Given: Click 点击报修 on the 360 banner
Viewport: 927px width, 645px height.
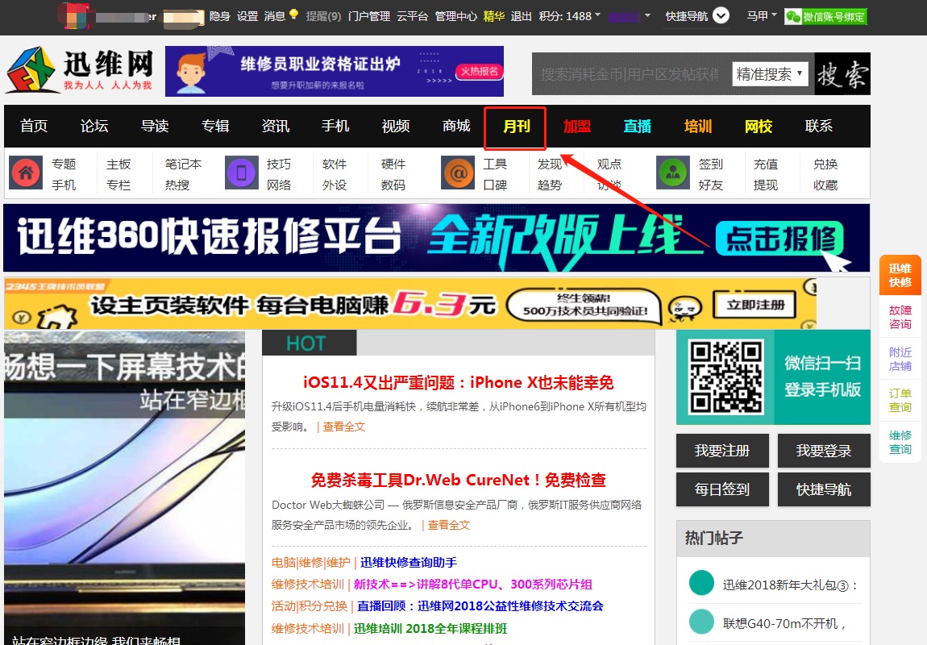Looking at the screenshot, I should click(x=779, y=239).
